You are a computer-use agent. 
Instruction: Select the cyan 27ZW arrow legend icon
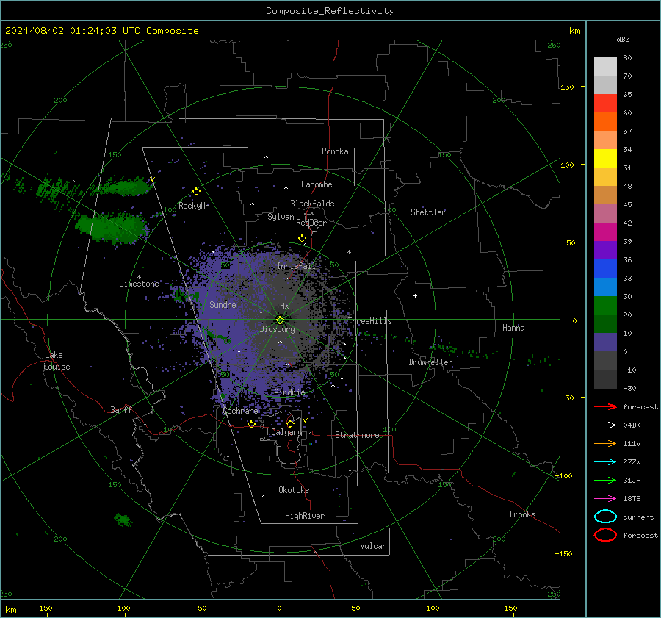605,462
